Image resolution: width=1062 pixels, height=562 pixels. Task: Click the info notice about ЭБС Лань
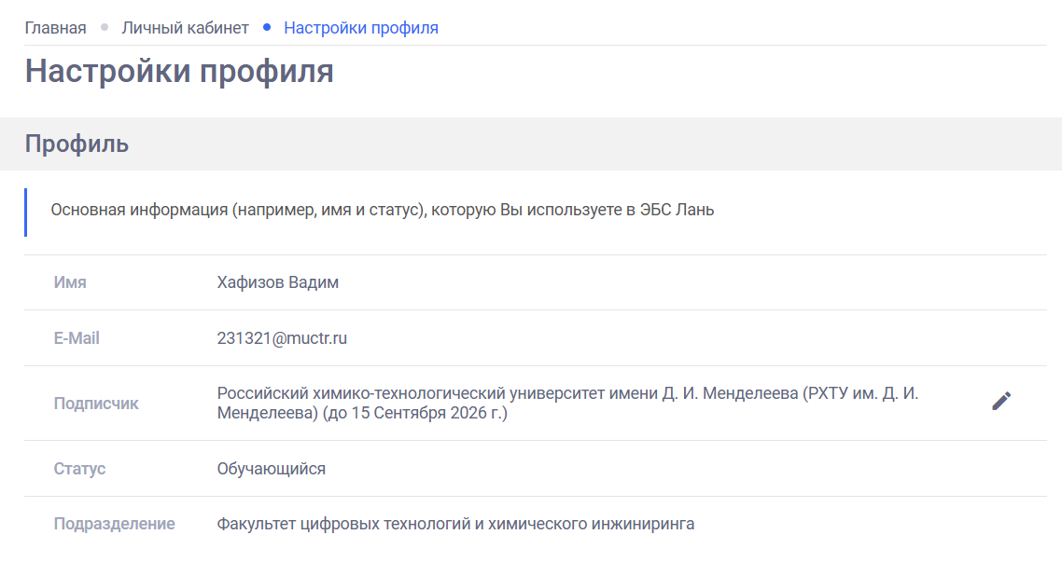381,209
